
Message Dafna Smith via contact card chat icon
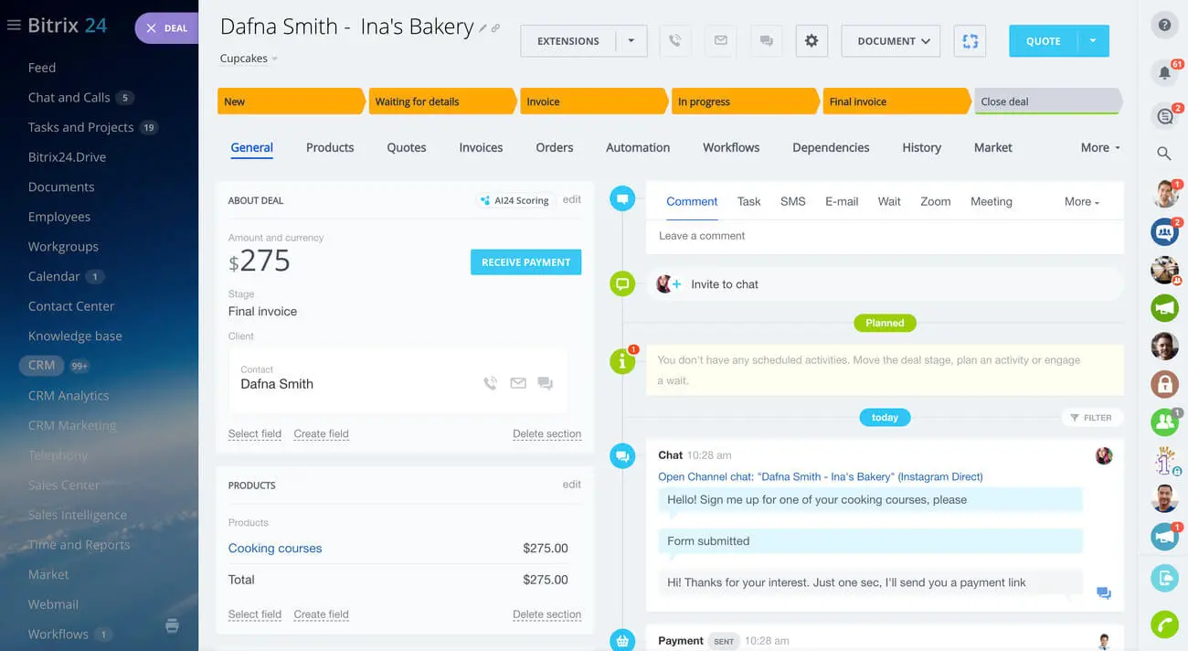546,383
